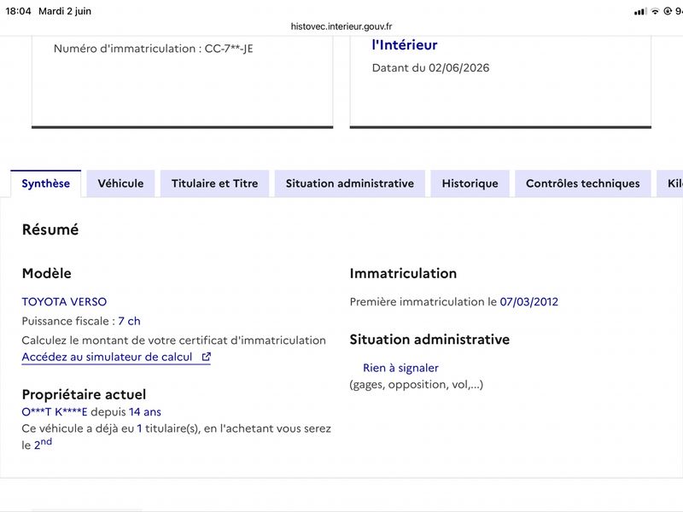
Task: Click the Accédez au simulateur de calcul link
Action: (x=116, y=357)
